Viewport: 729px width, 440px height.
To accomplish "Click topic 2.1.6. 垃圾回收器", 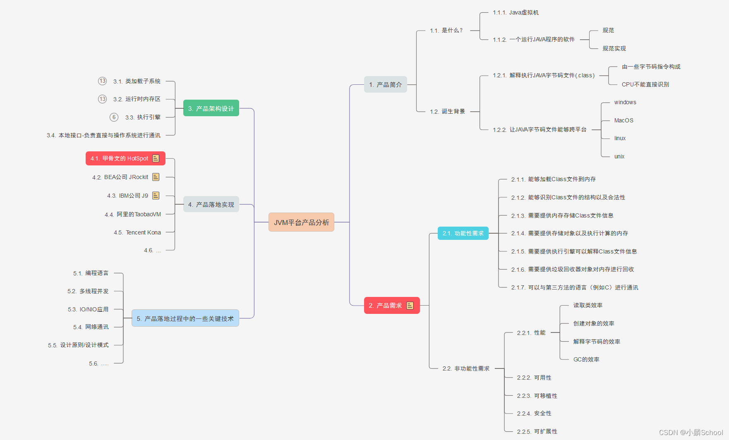I will 572,270.
